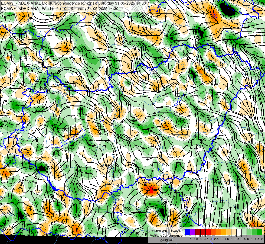Click the light orange swatch between -1.5 and -1

229,232
